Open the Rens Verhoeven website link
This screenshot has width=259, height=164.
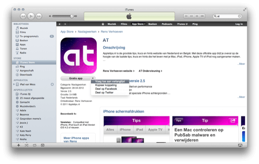(119, 71)
